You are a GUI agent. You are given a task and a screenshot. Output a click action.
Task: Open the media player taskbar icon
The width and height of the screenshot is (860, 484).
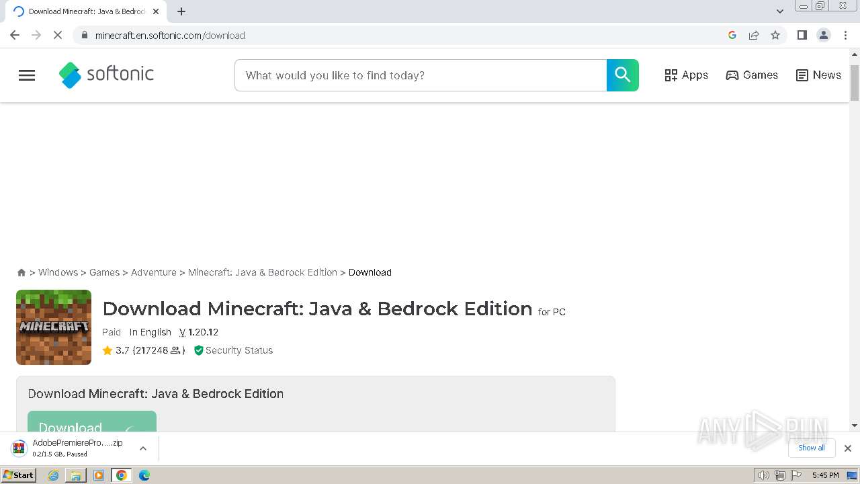click(x=99, y=475)
